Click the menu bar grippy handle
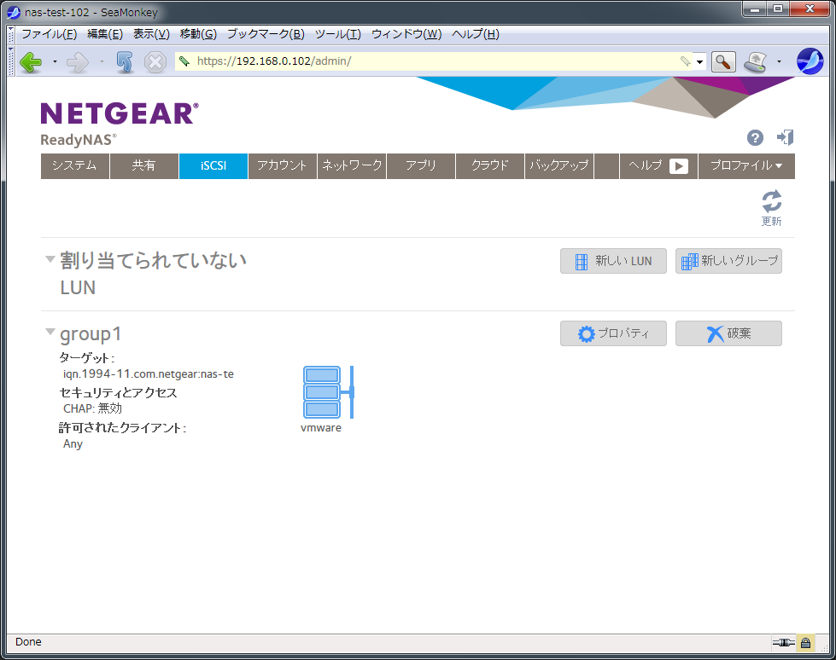Image resolution: width=836 pixels, height=660 pixels. click(11, 34)
